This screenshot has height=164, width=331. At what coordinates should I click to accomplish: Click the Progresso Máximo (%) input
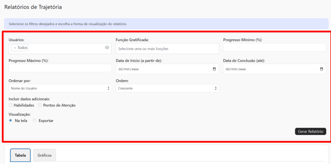click(x=60, y=68)
